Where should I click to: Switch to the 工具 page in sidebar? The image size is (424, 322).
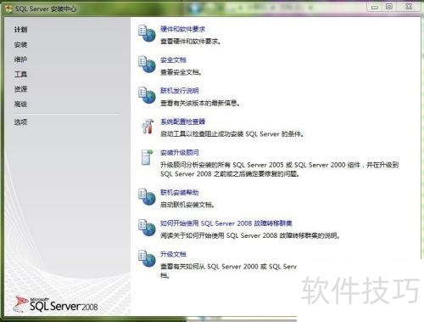click(x=20, y=74)
